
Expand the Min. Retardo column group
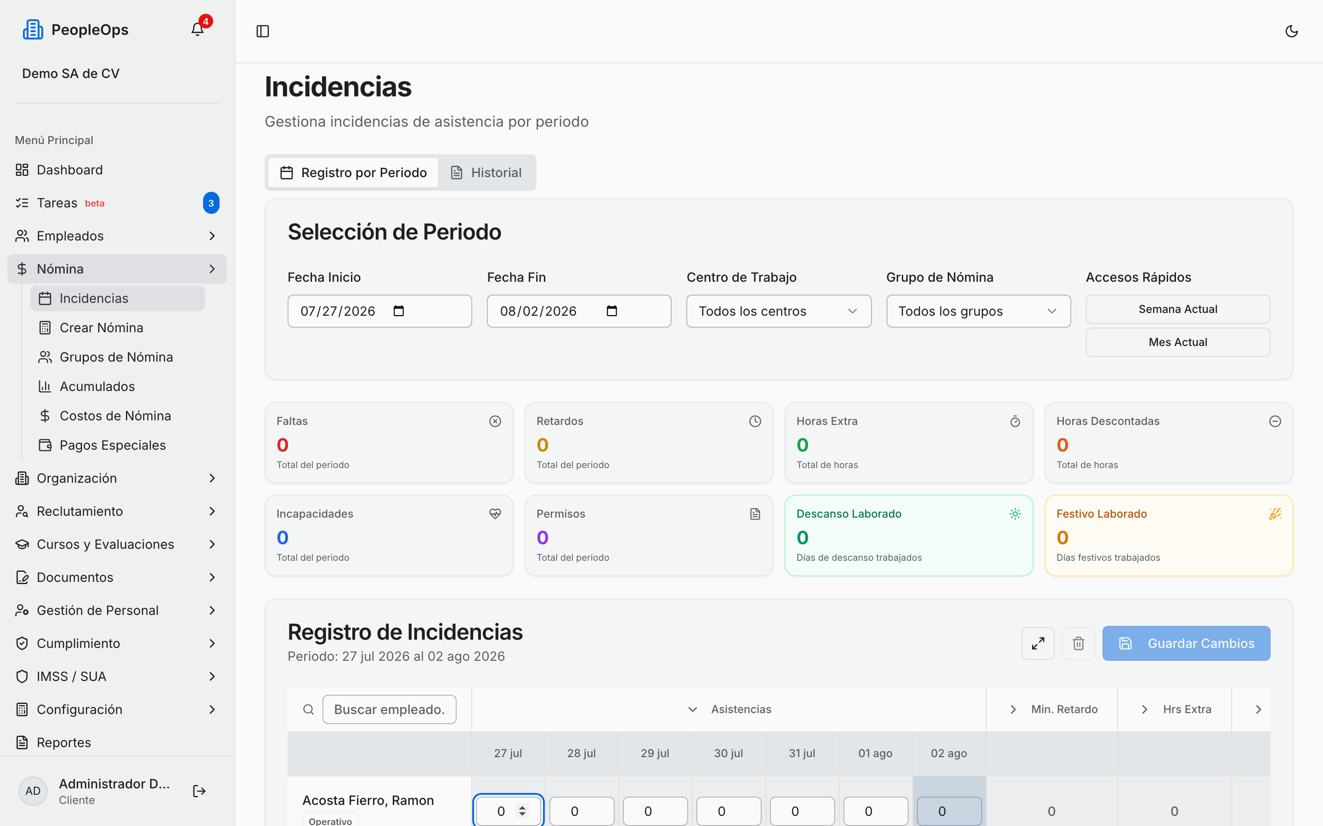(x=1013, y=709)
